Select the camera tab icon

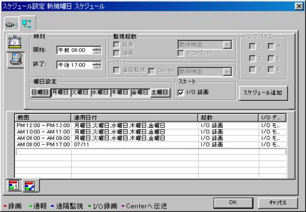click(x=11, y=25)
